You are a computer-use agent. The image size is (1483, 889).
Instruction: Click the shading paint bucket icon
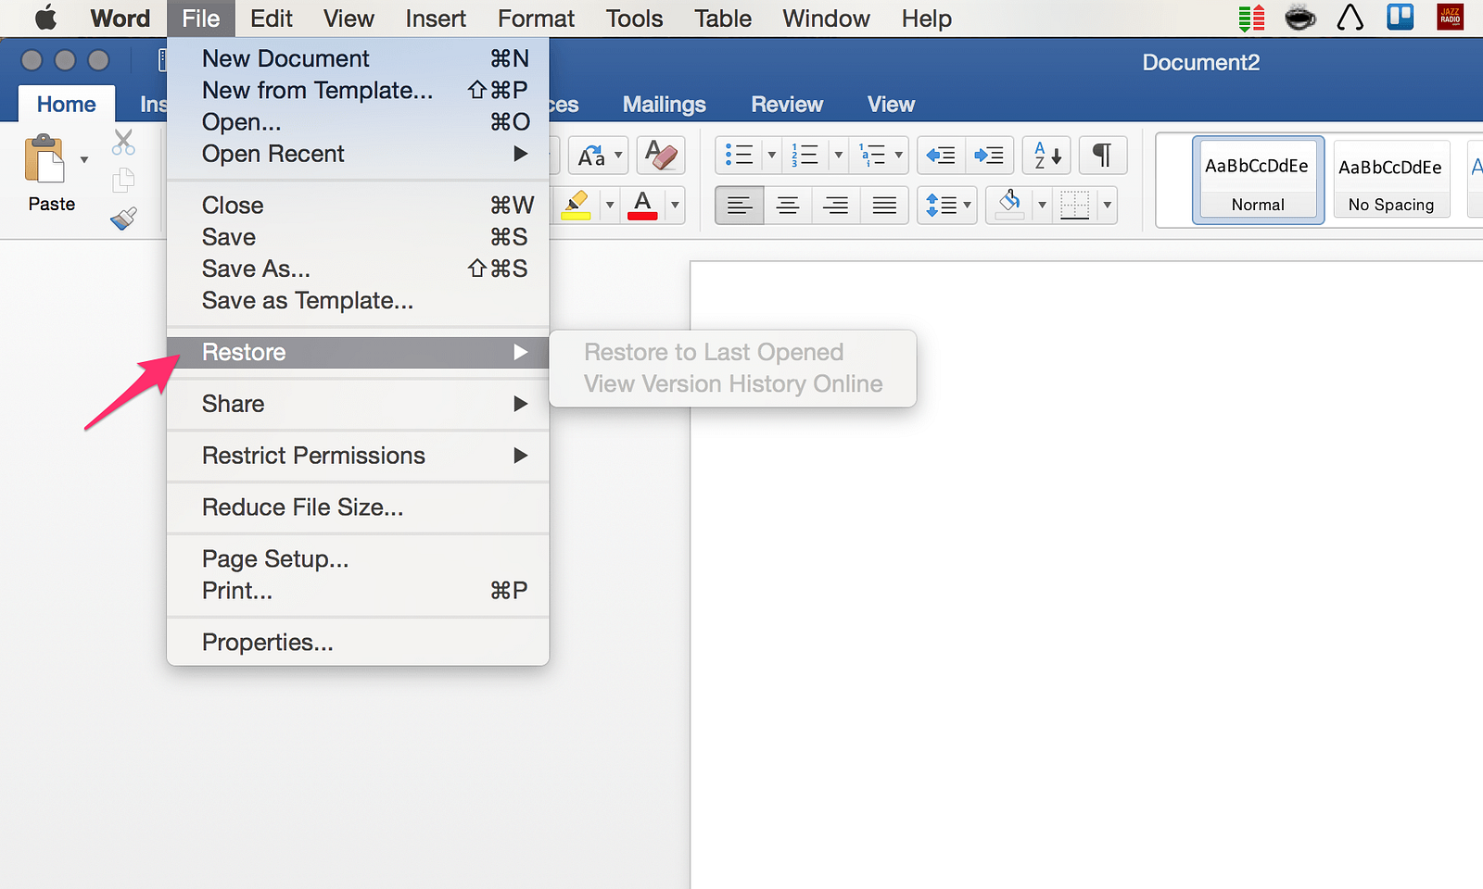tap(1010, 205)
